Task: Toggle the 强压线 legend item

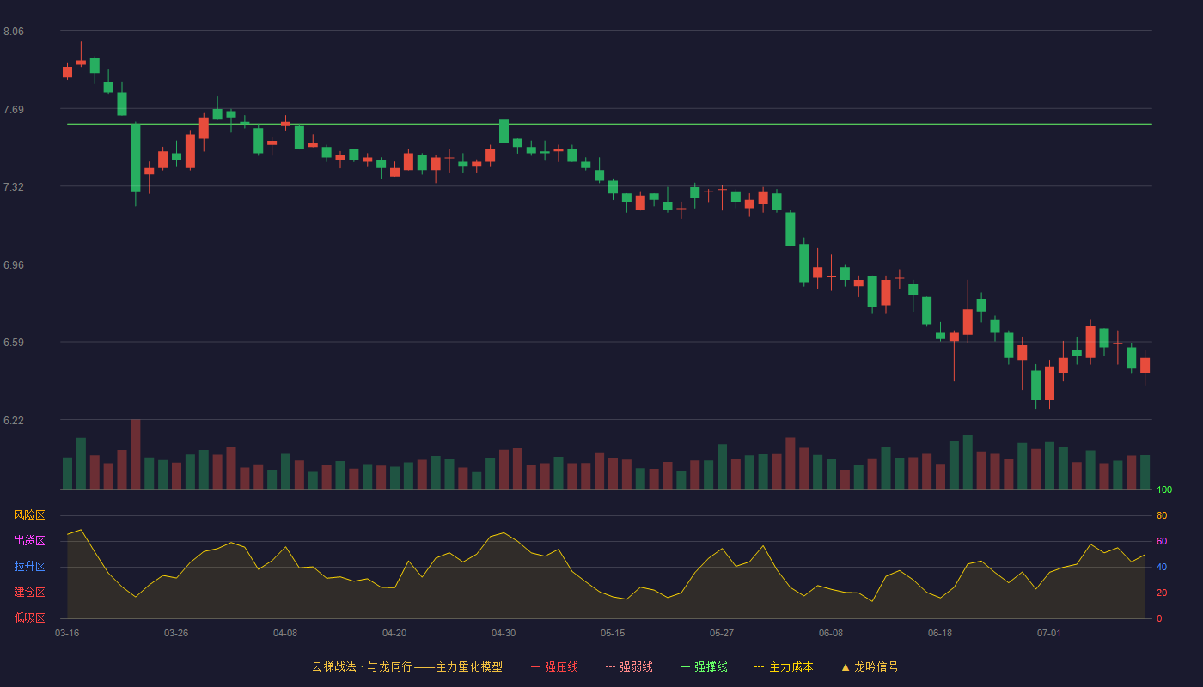Action: pos(554,666)
